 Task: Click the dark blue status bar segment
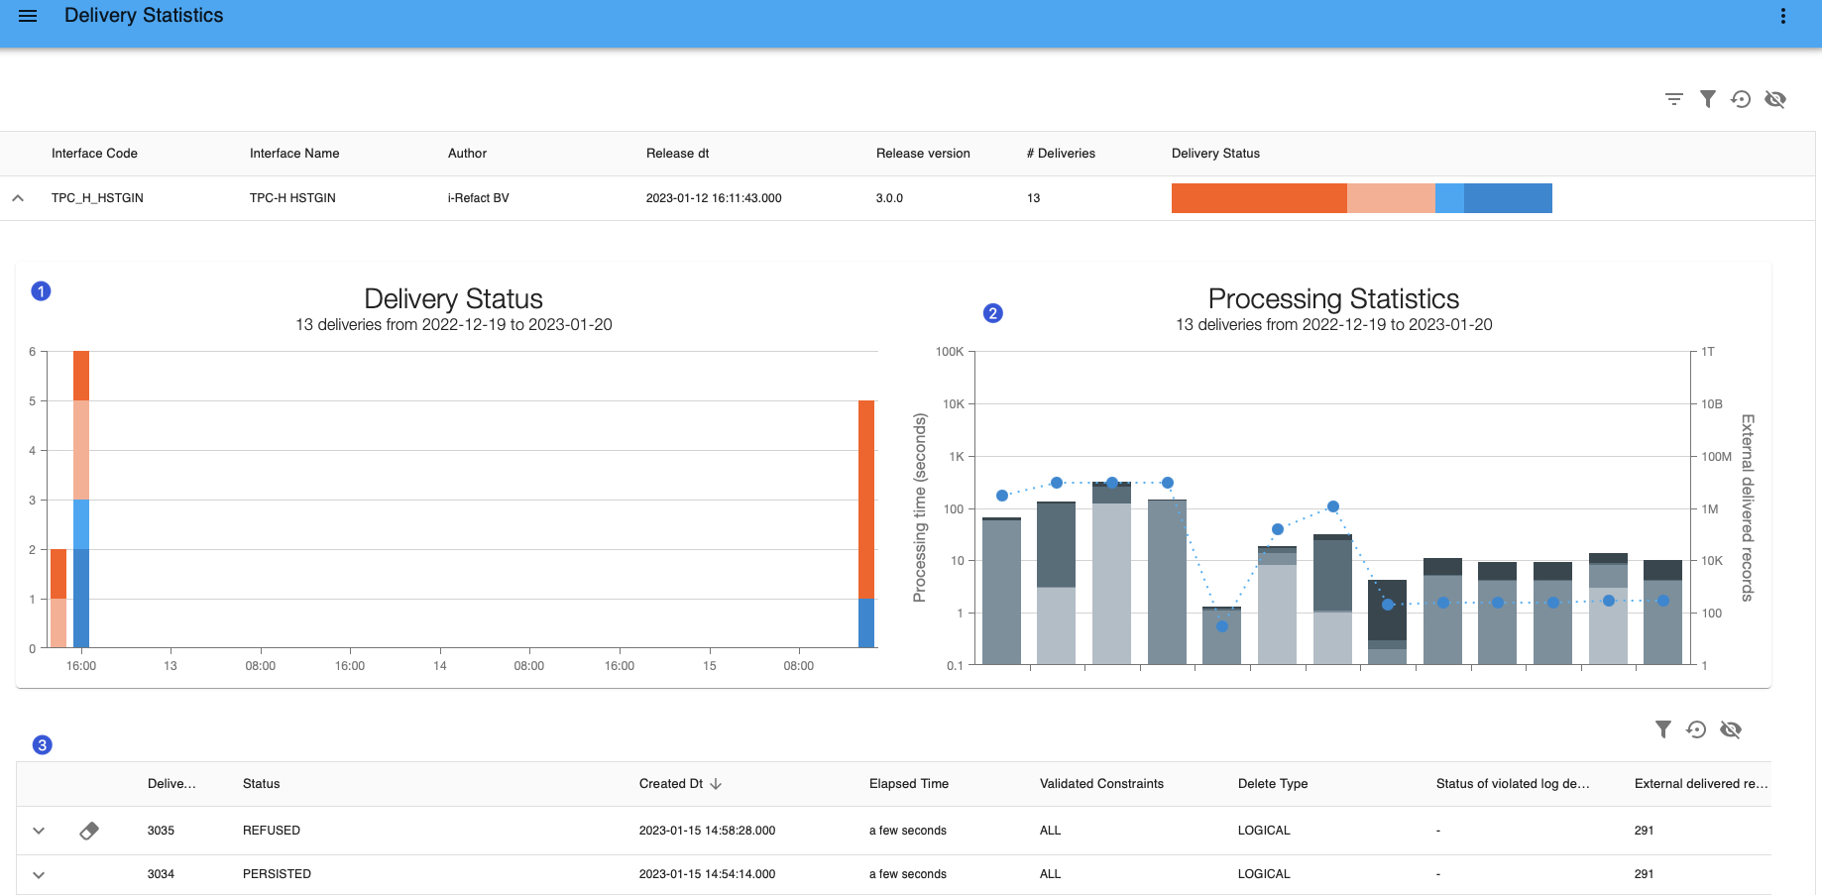coord(1508,198)
